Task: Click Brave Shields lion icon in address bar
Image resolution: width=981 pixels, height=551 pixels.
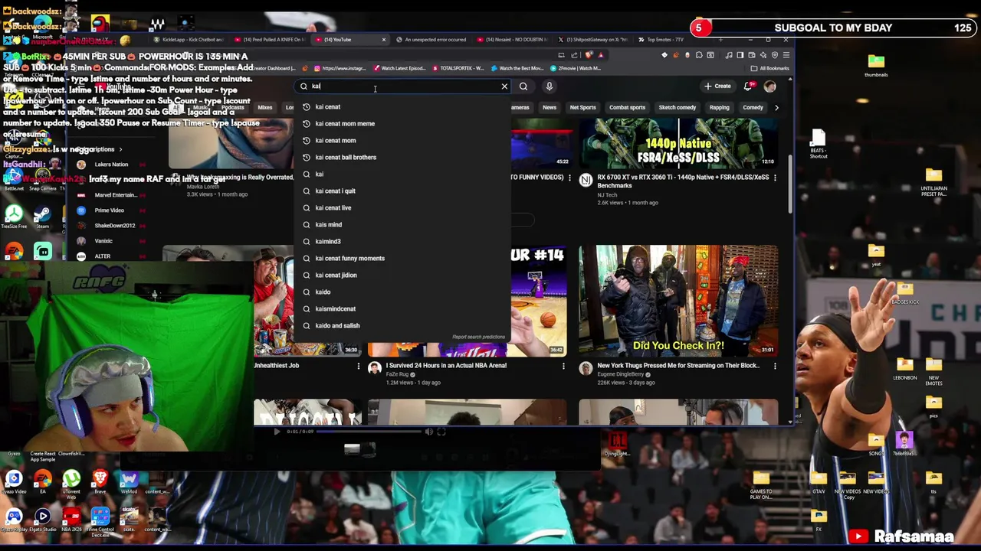Action: [589, 55]
